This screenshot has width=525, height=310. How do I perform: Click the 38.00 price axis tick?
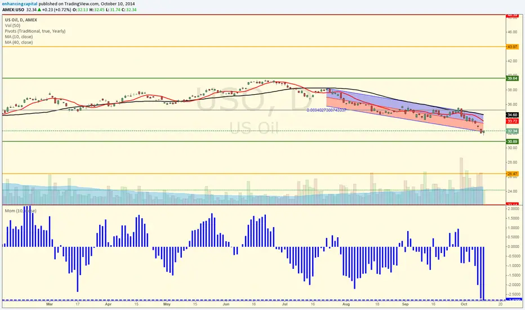coord(512,90)
